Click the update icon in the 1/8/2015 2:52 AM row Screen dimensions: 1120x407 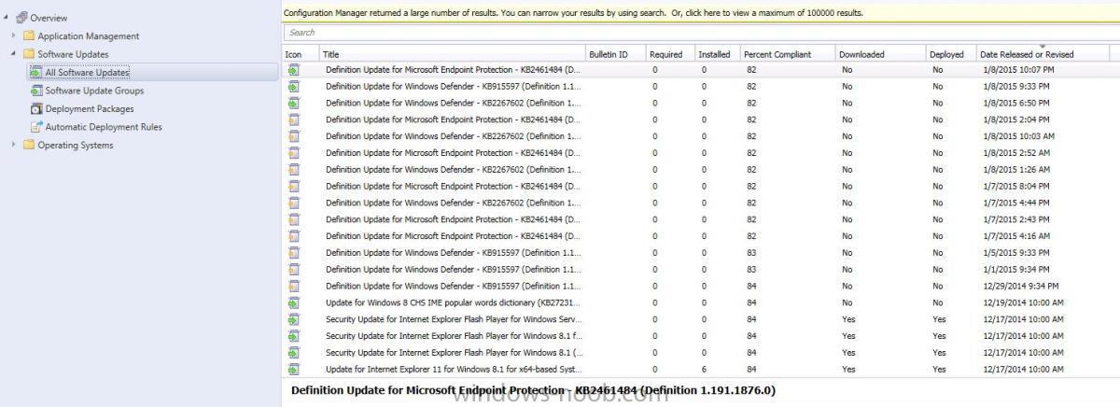(294, 153)
